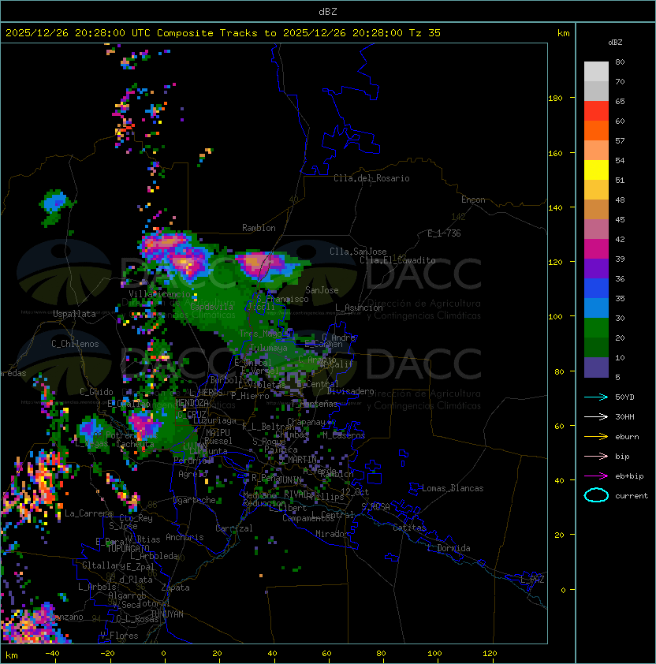Image resolution: width=656 pixels, height=664 pixels.
Task: Click the cyan 50YD arrow in legend
Action: click(x=596, y=397)
